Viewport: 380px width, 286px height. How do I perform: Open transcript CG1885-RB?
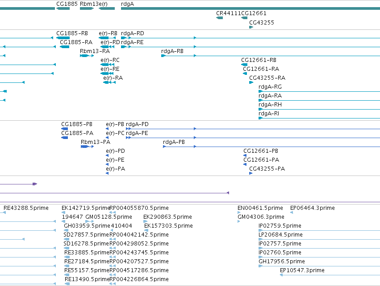72,33
